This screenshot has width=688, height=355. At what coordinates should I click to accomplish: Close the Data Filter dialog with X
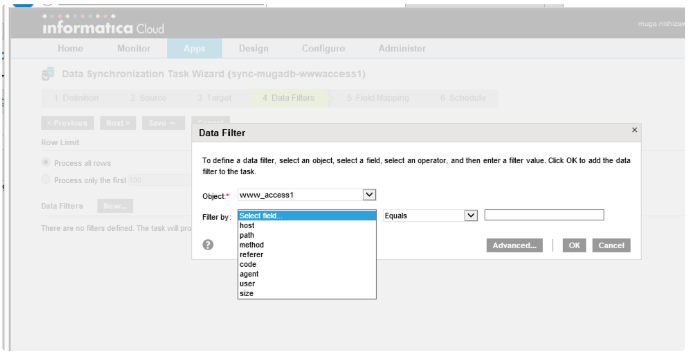634,130
